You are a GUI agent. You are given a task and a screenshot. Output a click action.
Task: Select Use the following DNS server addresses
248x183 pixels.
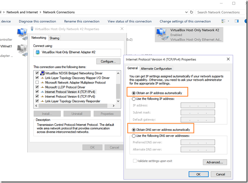point(134,136)
